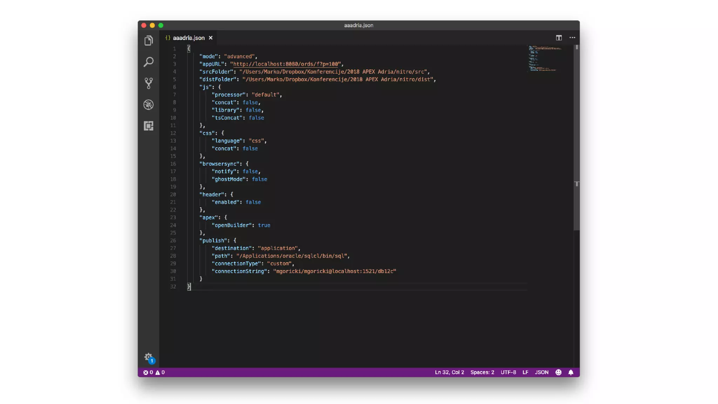Open the Search panel icon
The width and height of the screenshot is (718, 404).
tap(148, 62)
